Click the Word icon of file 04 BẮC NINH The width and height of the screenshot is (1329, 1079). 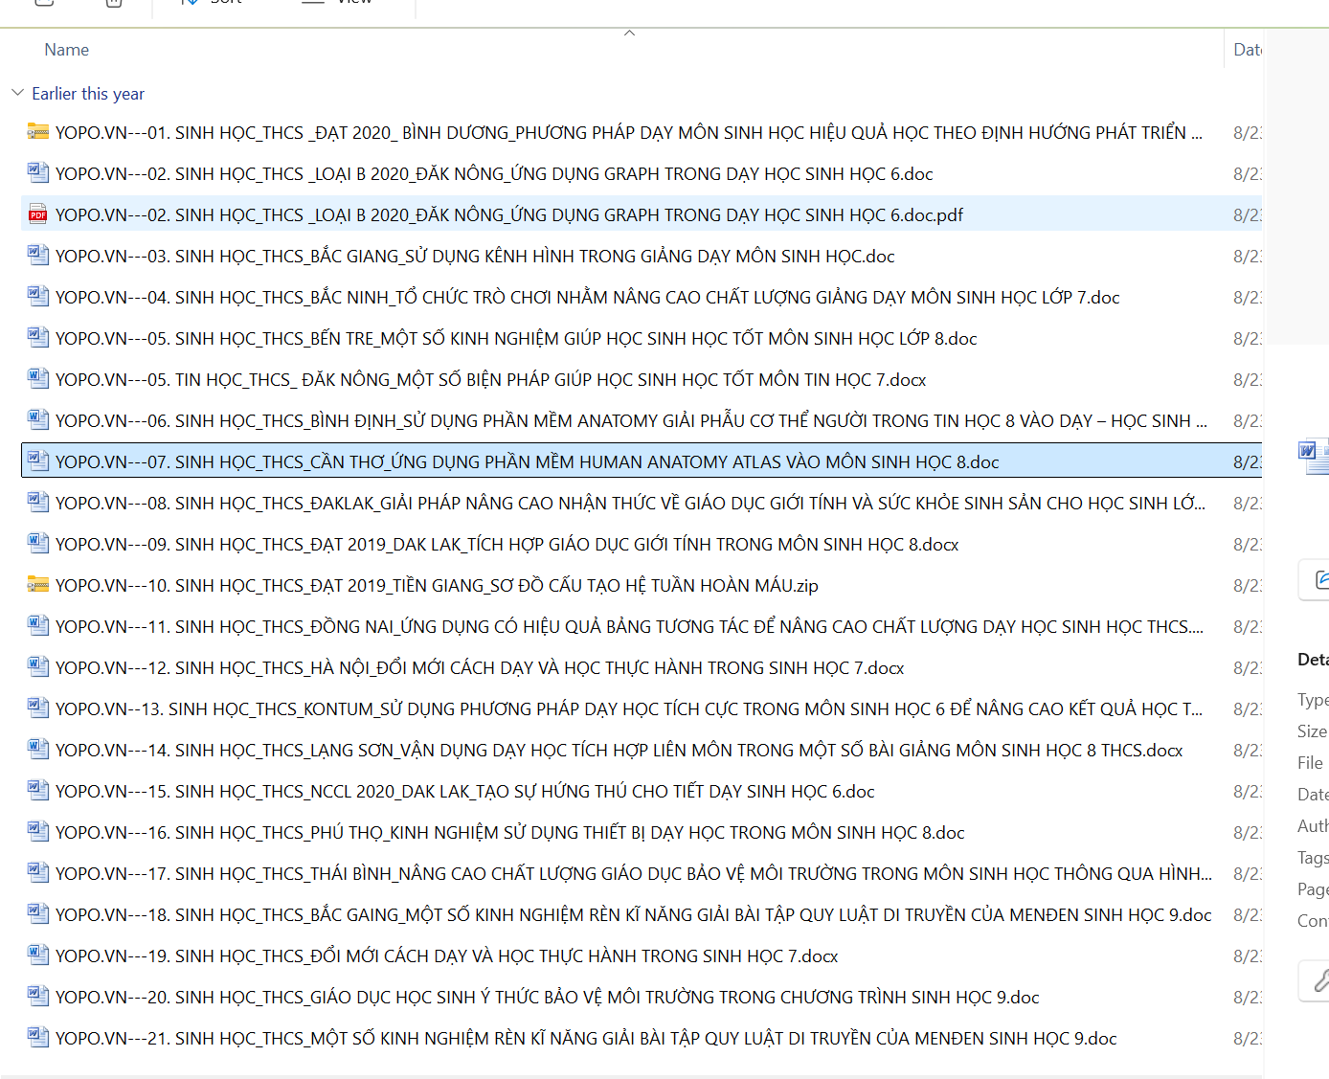38,297
